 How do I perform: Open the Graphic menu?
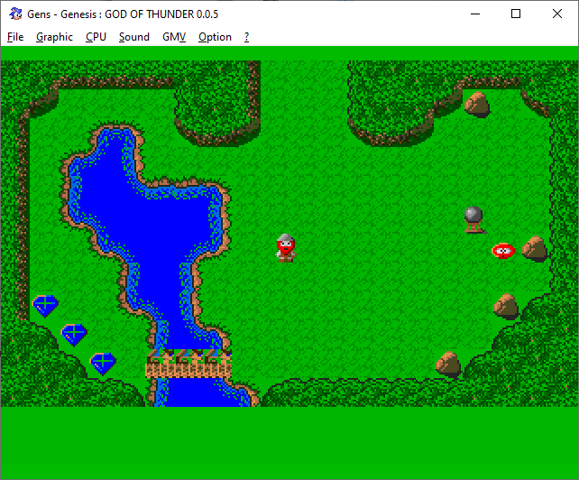(54, 37)
